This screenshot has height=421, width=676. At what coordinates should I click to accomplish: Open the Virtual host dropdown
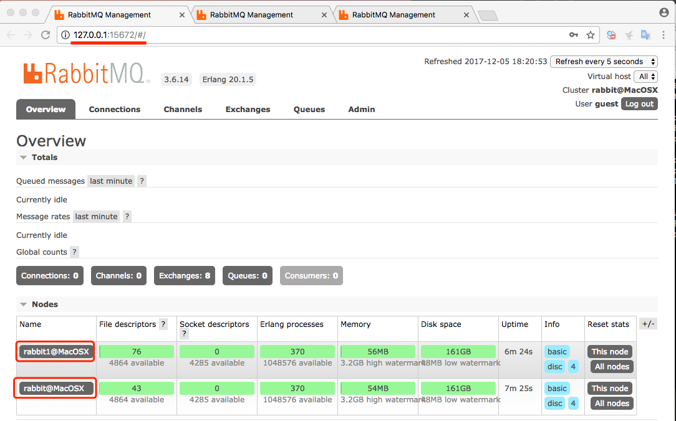click(x=646, y=77)
